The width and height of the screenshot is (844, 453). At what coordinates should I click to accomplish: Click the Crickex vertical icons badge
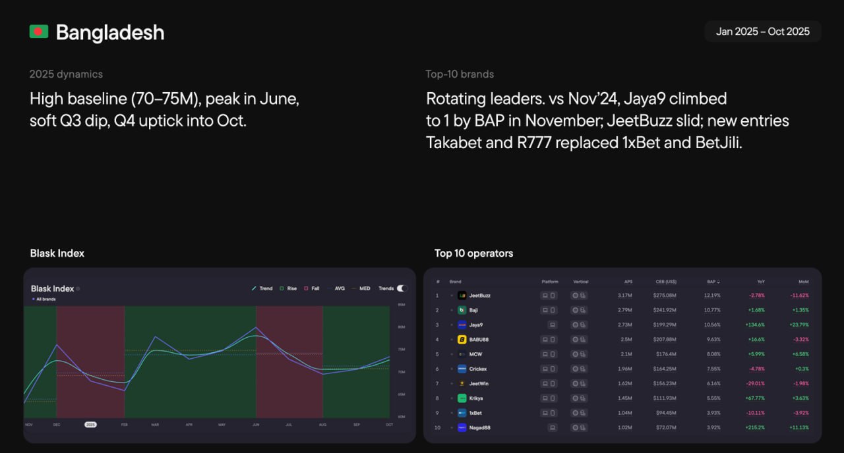click(x=580, y=369)
